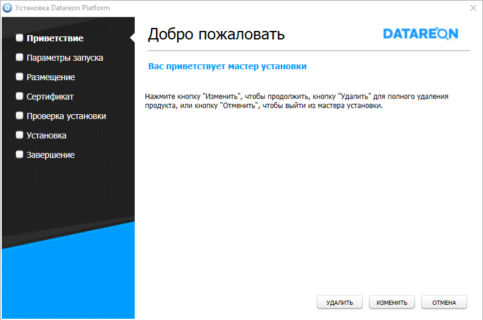
Task: Switch to the Сертификат step label
Action: tap(50, 97)
